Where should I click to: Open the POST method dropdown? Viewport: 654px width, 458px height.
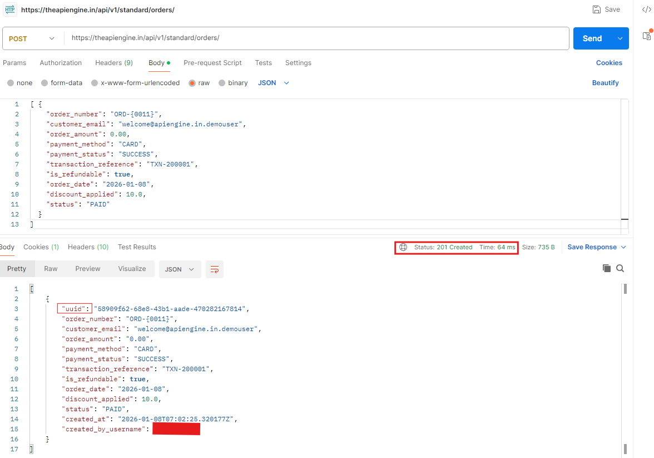coord(32,38)
